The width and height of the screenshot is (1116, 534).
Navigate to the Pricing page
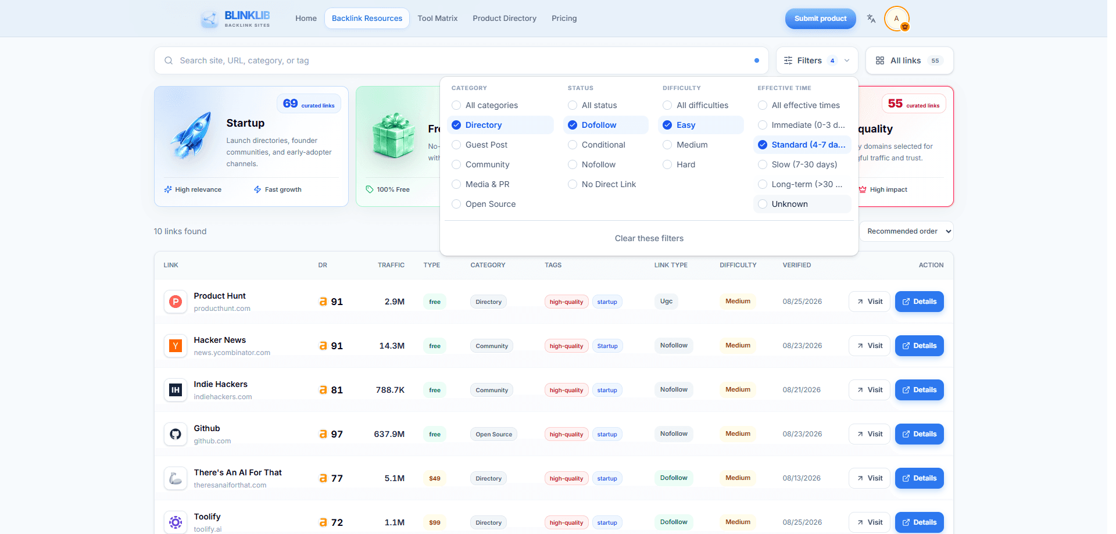pyautogui.click(x=564, y=19)
